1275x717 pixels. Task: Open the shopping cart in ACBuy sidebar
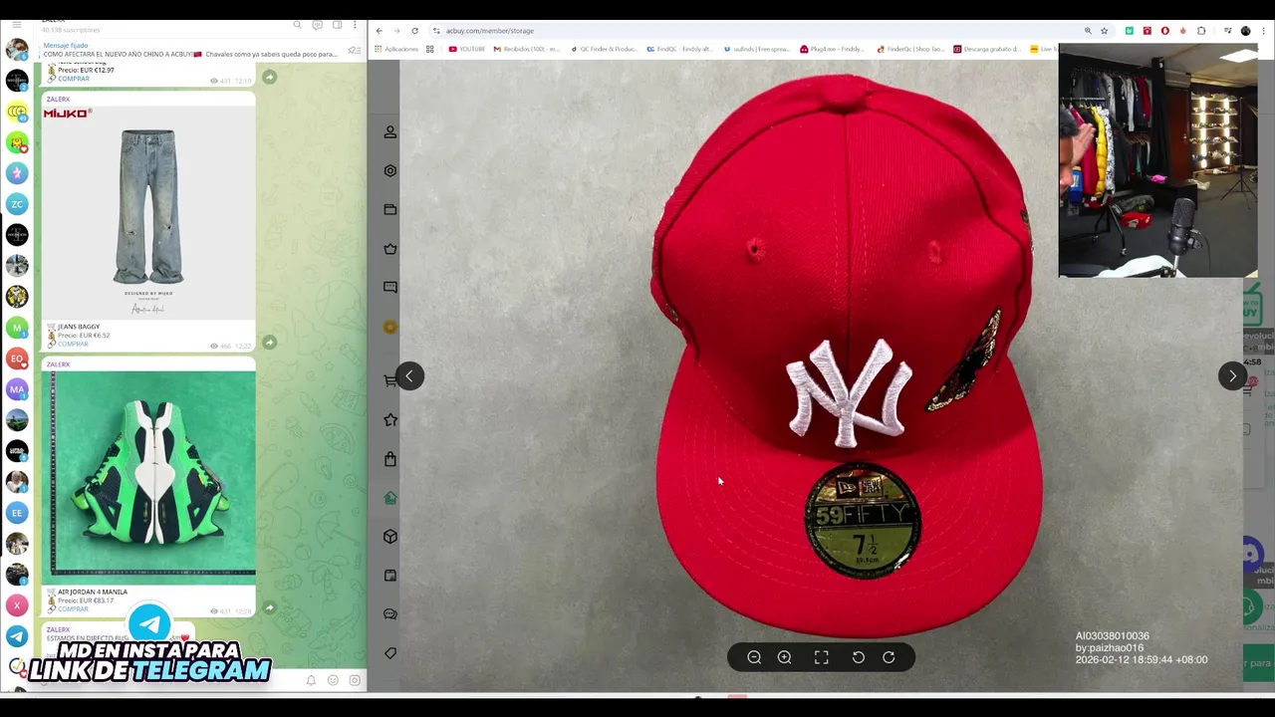[x=390, y=380]
